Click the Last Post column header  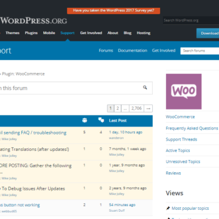click(118, 120)
